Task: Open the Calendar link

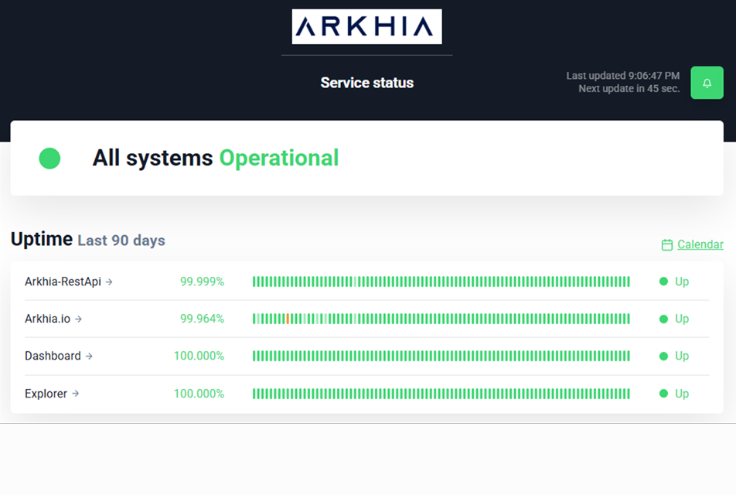Action: coord(700,244)
